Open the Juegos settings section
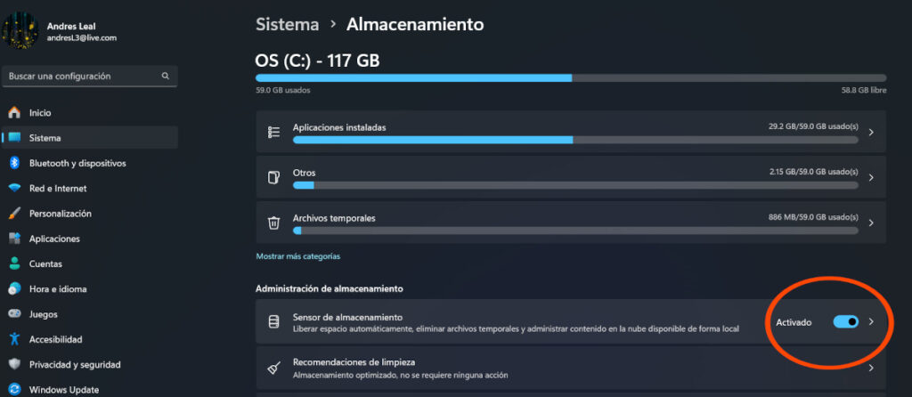 [44, 314]
